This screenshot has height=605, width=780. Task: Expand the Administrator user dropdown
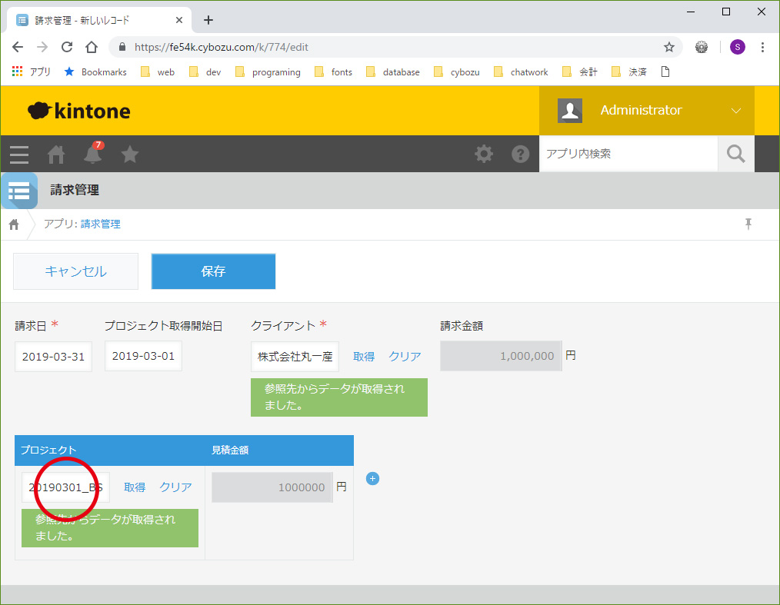tap(735, 111)
